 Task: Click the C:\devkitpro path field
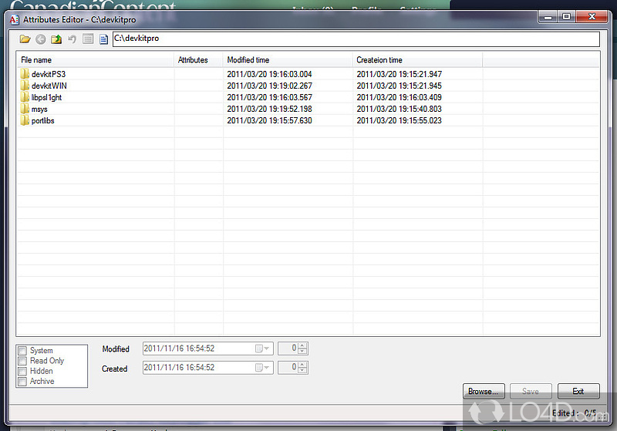(356, 39)
